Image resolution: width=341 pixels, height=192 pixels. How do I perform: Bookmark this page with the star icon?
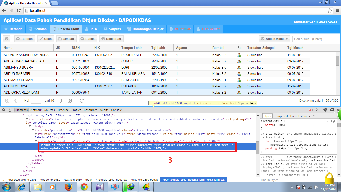(330, 11)
